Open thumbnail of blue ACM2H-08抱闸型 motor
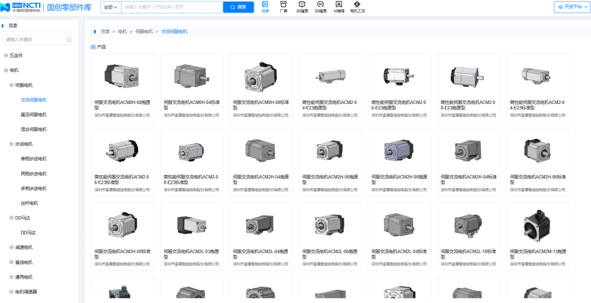Viewport: 591px width, 303px height. click(x=398, y=150)
